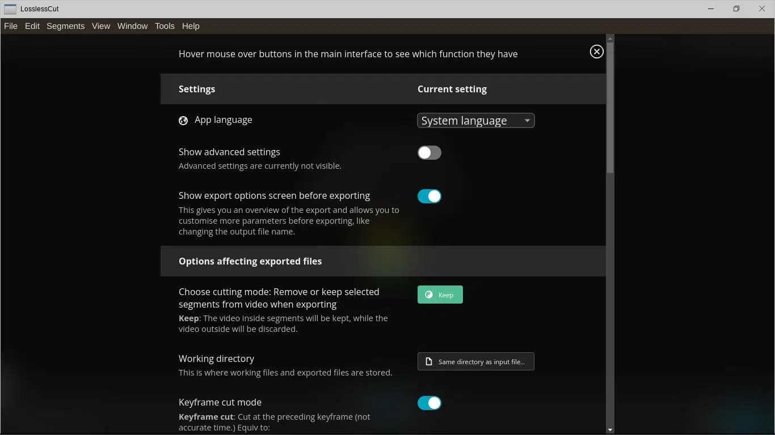Open the App language dropdown
The height and width of the screenshot is (435, 775).
(x=475, y=121)
